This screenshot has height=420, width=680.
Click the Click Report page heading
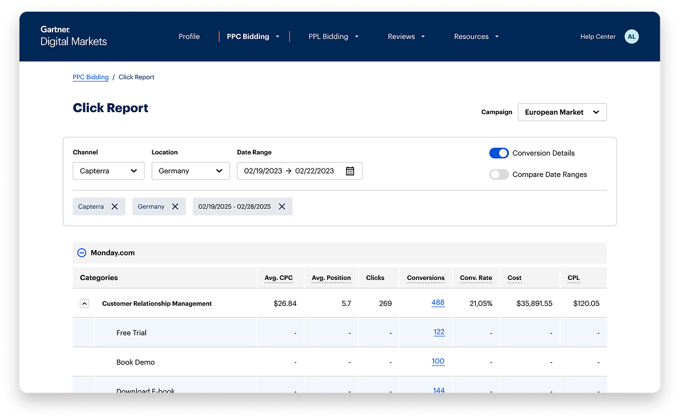tap(111, 108)
